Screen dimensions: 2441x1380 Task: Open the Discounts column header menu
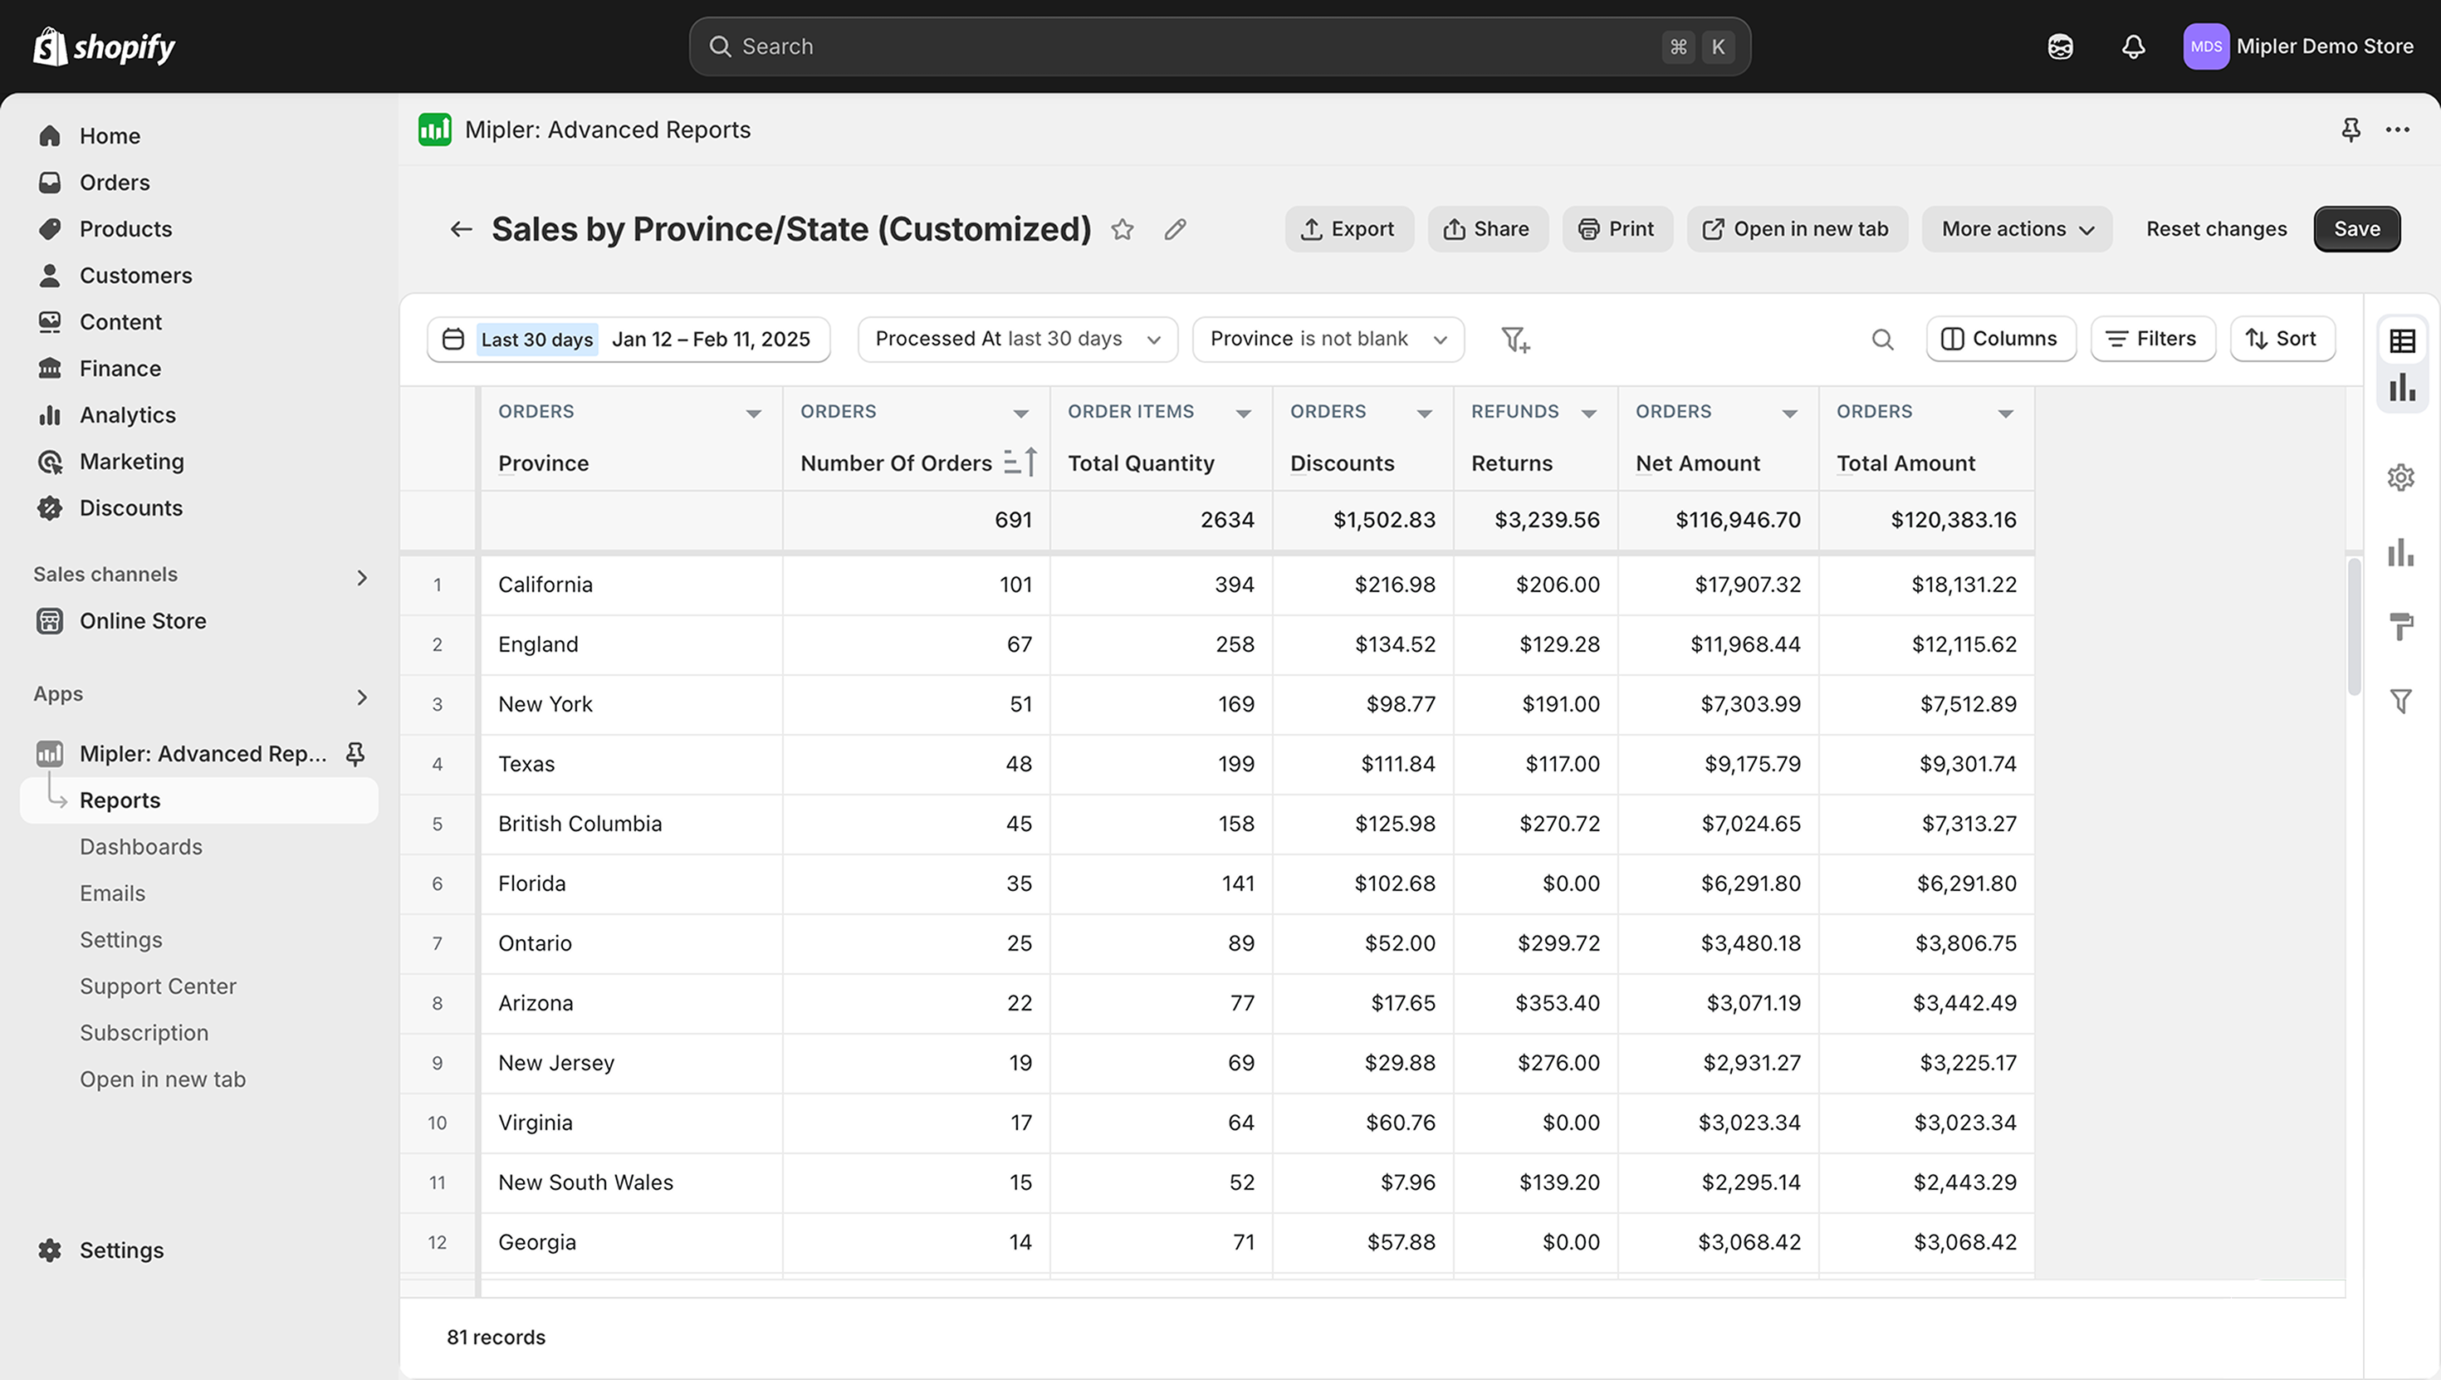point(1426,413)
